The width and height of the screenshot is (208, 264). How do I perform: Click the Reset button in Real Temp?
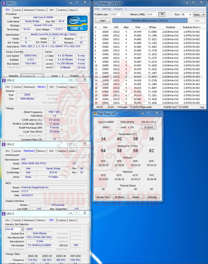coord(136,197)
